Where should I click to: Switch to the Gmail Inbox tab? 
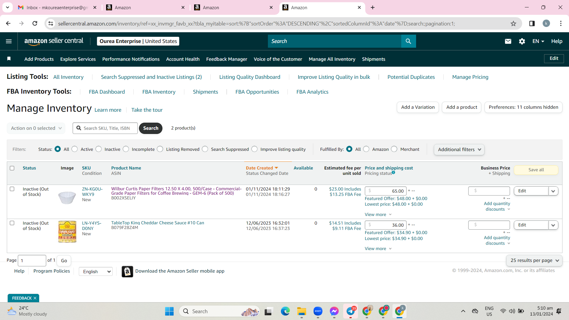tap(57, 7)
